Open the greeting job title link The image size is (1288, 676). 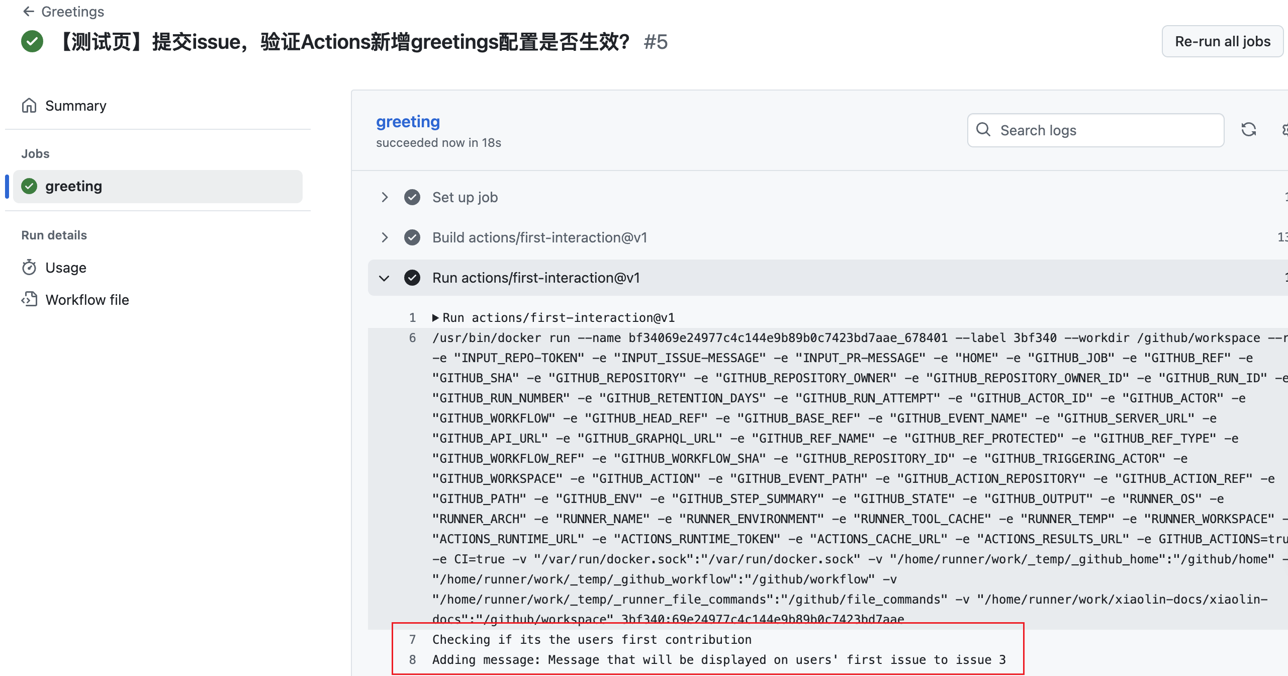click(x=408, y=122)
